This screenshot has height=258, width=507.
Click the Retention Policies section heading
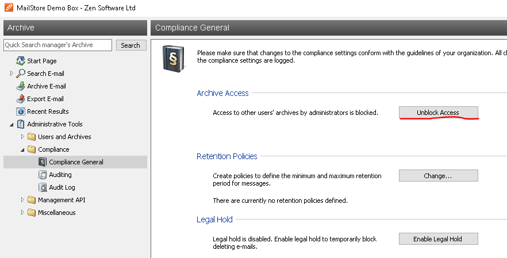tap(226, 156)
